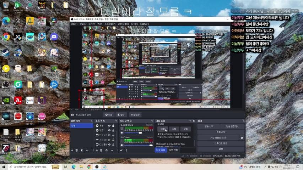The width and height of the screenshot is (303, 170).
Task: Toggle visibility of the first source row
Action: 109,126
